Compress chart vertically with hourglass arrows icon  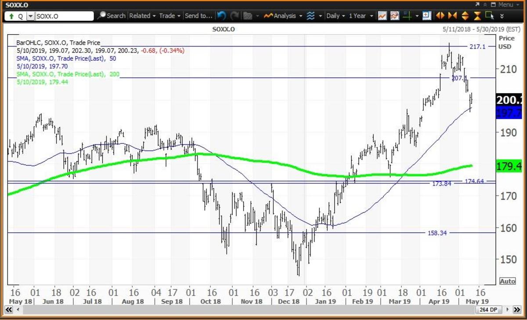477,16
